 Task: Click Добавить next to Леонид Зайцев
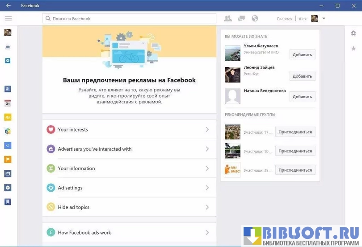point(302,76)
